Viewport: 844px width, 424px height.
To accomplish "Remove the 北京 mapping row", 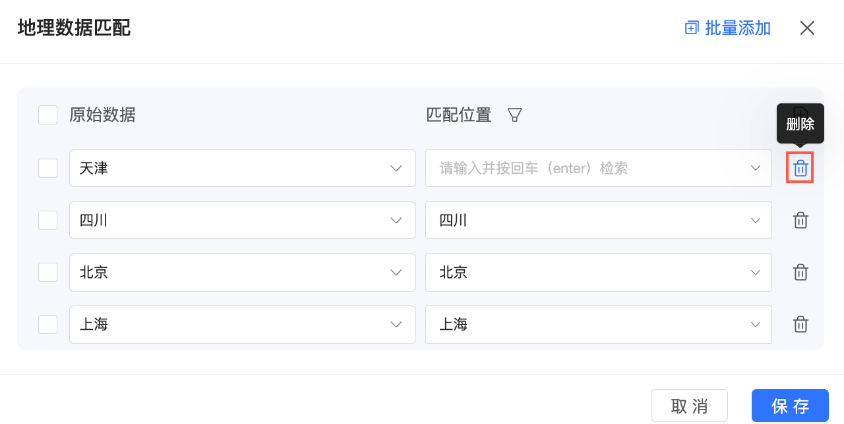I will pyautogui.click(x=800, y=273).
